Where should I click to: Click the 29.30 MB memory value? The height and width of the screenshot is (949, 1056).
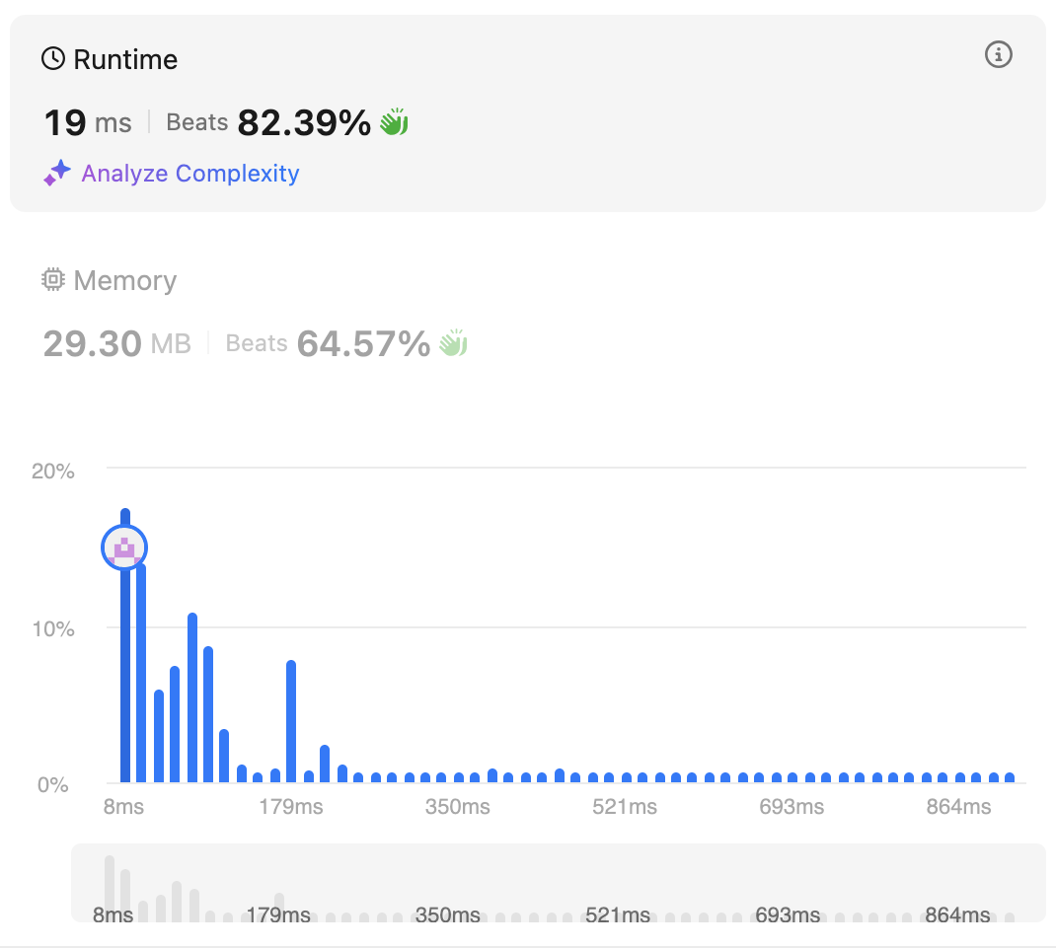click(x=116, y=343)
